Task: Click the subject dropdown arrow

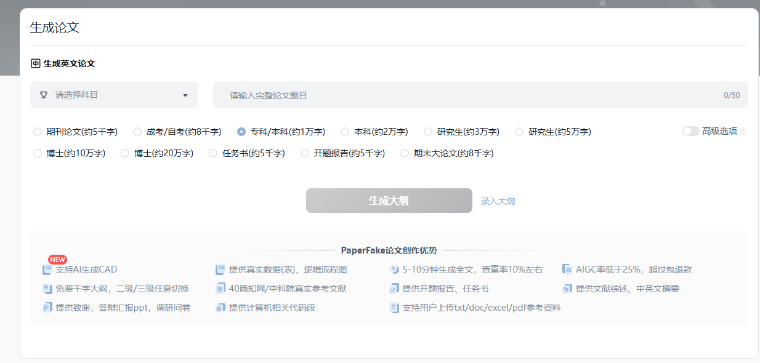Action: pos(185,95)
